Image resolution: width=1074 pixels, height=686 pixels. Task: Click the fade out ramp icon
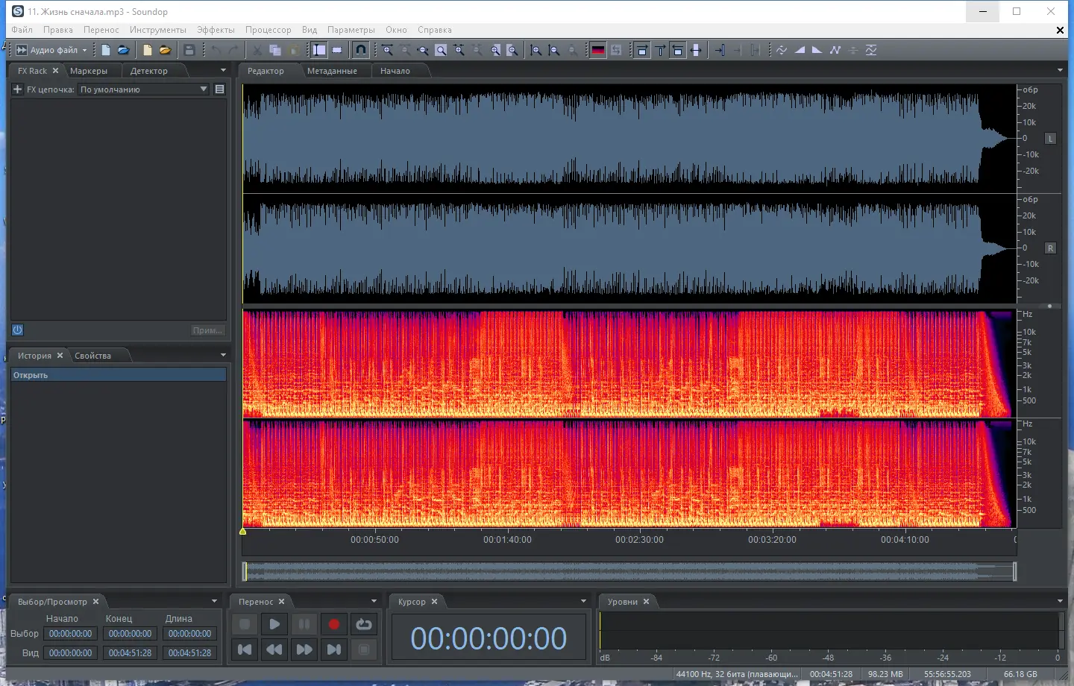(817, 50)
